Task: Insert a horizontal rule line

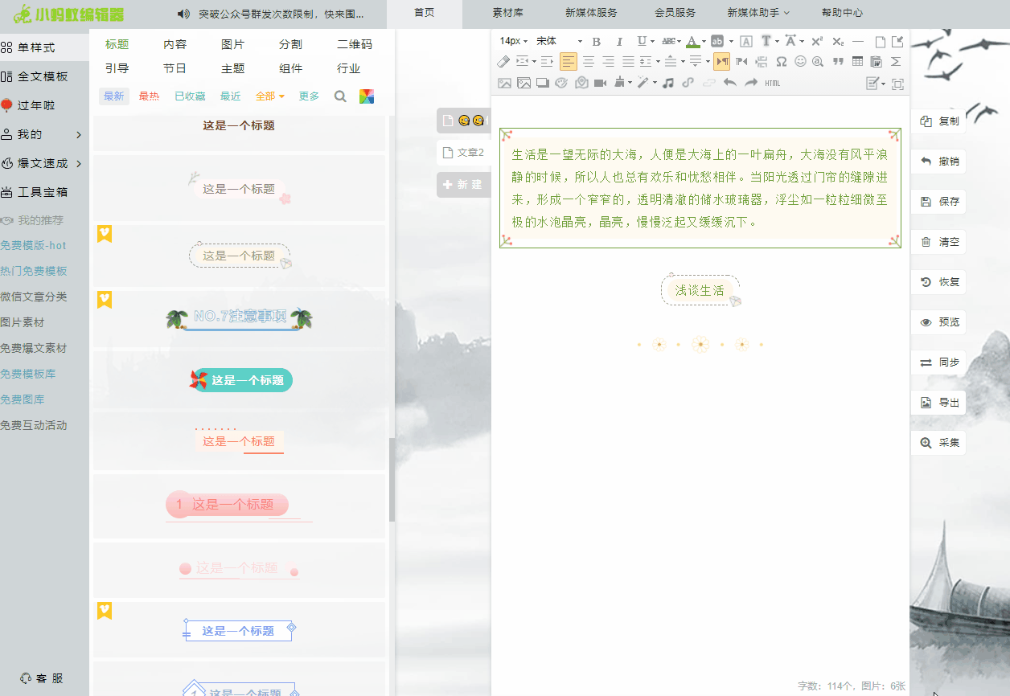Action: pyautogui.click(x=858, y=41)
